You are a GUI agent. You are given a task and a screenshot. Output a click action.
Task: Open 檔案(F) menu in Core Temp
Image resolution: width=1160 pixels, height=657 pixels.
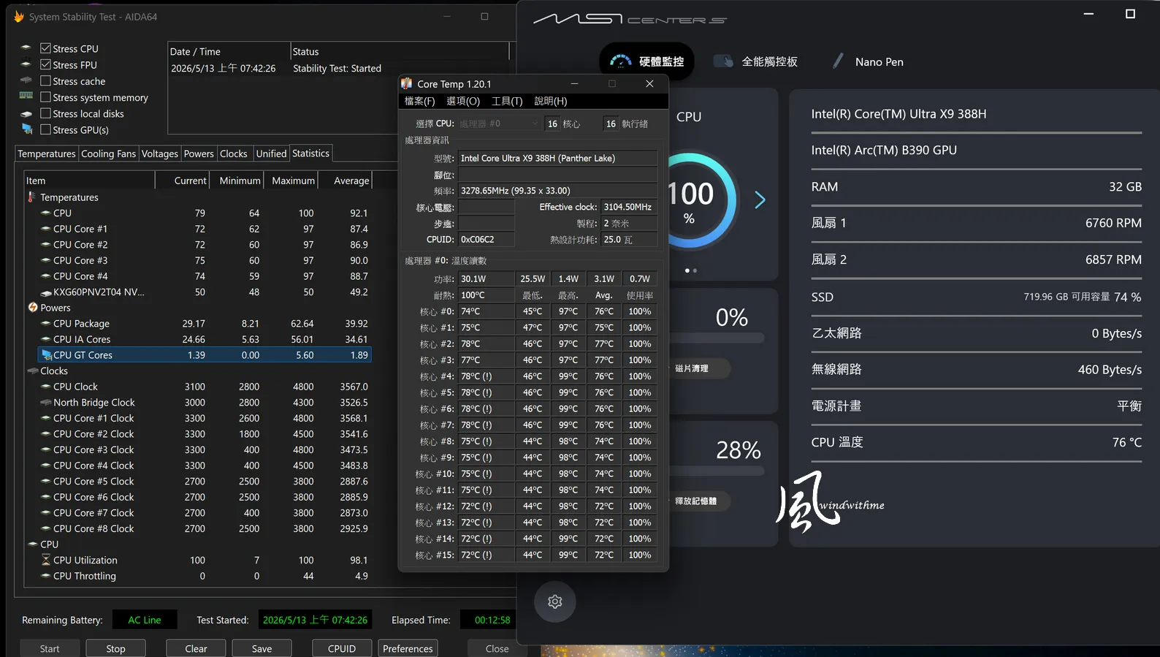pos(420,101)
